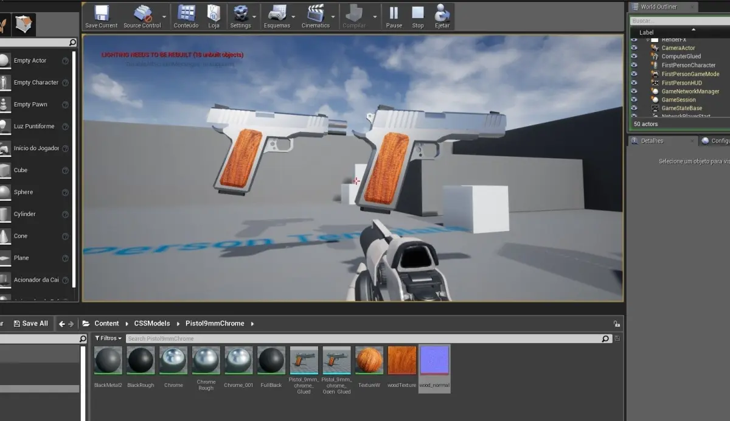Select Inicio do Jogador player start
The image size is (730, 421).
[x=36, y=148]
